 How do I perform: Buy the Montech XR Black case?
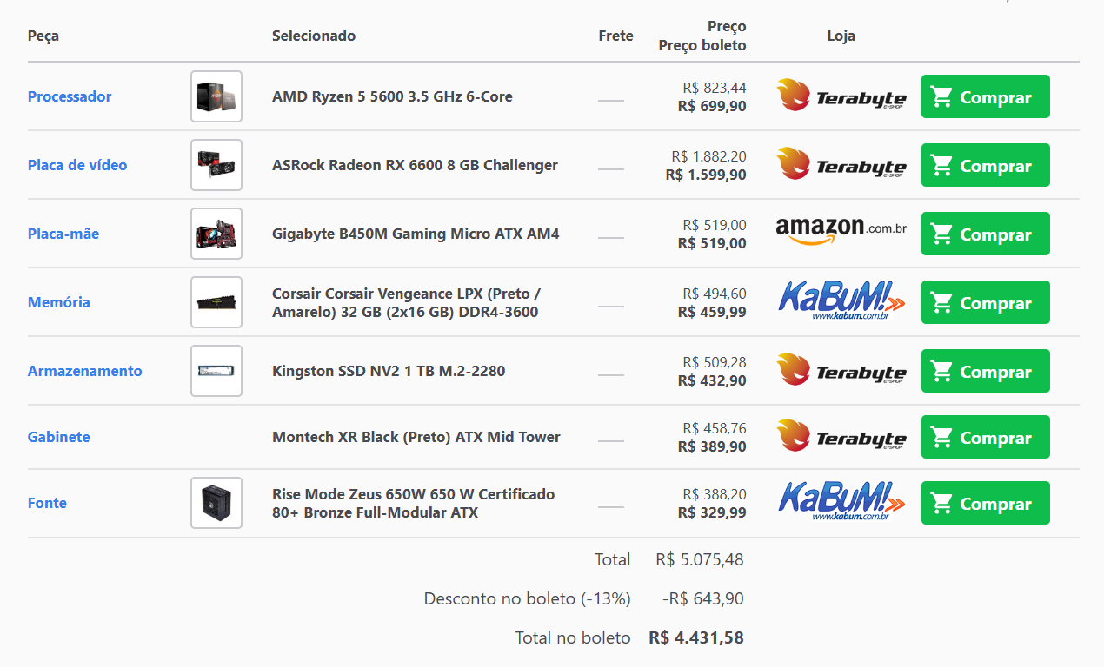(x=986, y=437)
